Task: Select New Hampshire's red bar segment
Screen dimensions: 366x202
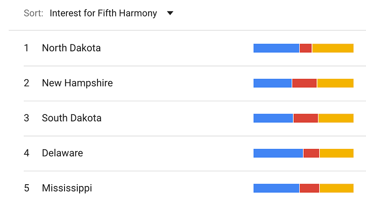Action: 304,83
